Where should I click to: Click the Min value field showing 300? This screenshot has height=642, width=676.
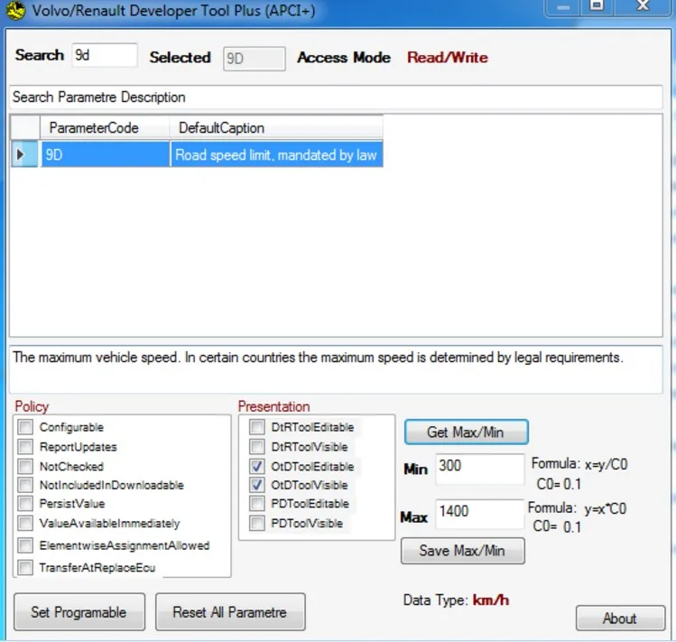[x=480, y=468]
